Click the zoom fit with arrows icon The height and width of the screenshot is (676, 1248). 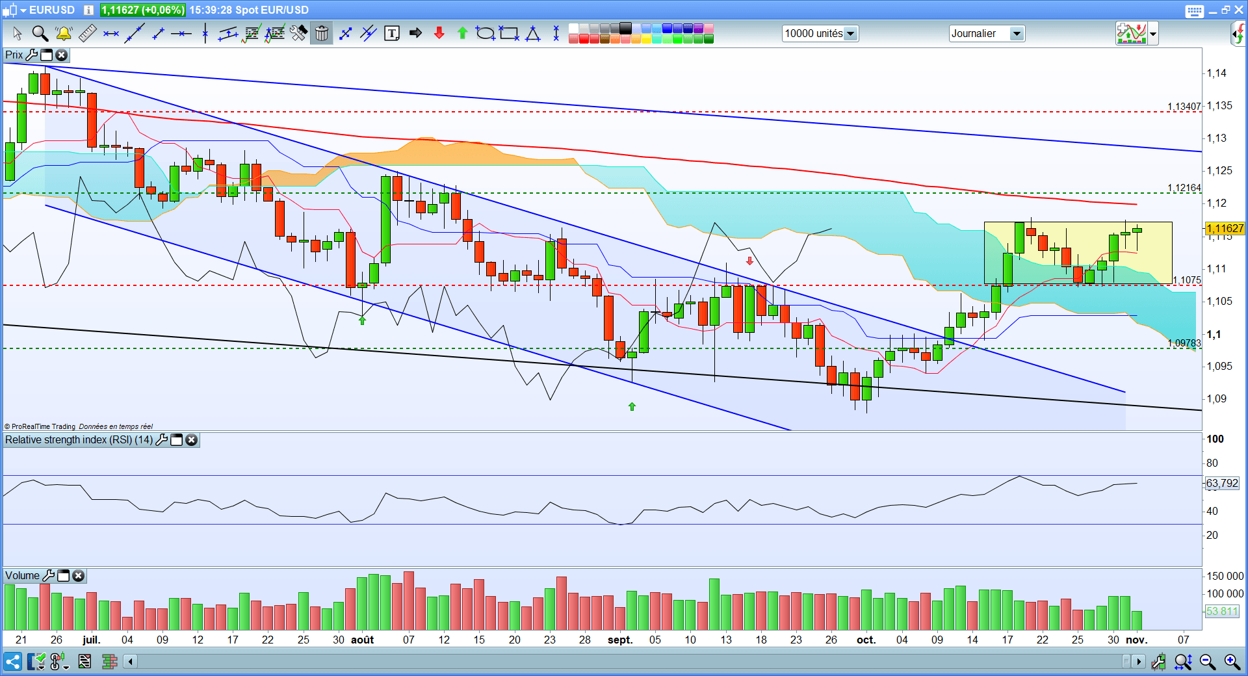[x=1183, y=662]
